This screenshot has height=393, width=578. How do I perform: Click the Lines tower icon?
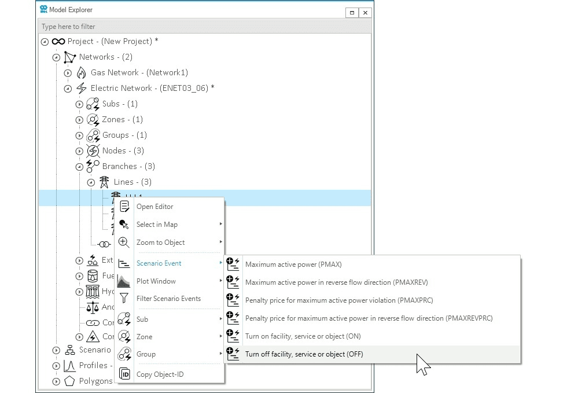[104, 182]
